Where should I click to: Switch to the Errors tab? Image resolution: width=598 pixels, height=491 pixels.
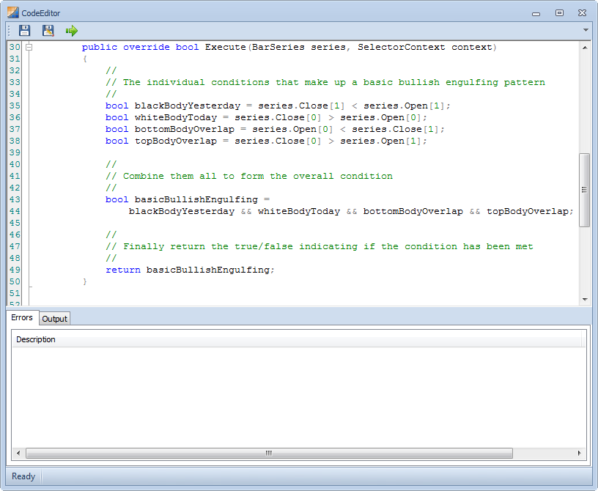pyautogui.click(x=22, y=317)
